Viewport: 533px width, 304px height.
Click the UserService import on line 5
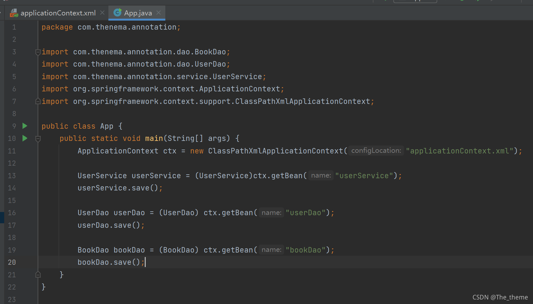click(168, 77)
